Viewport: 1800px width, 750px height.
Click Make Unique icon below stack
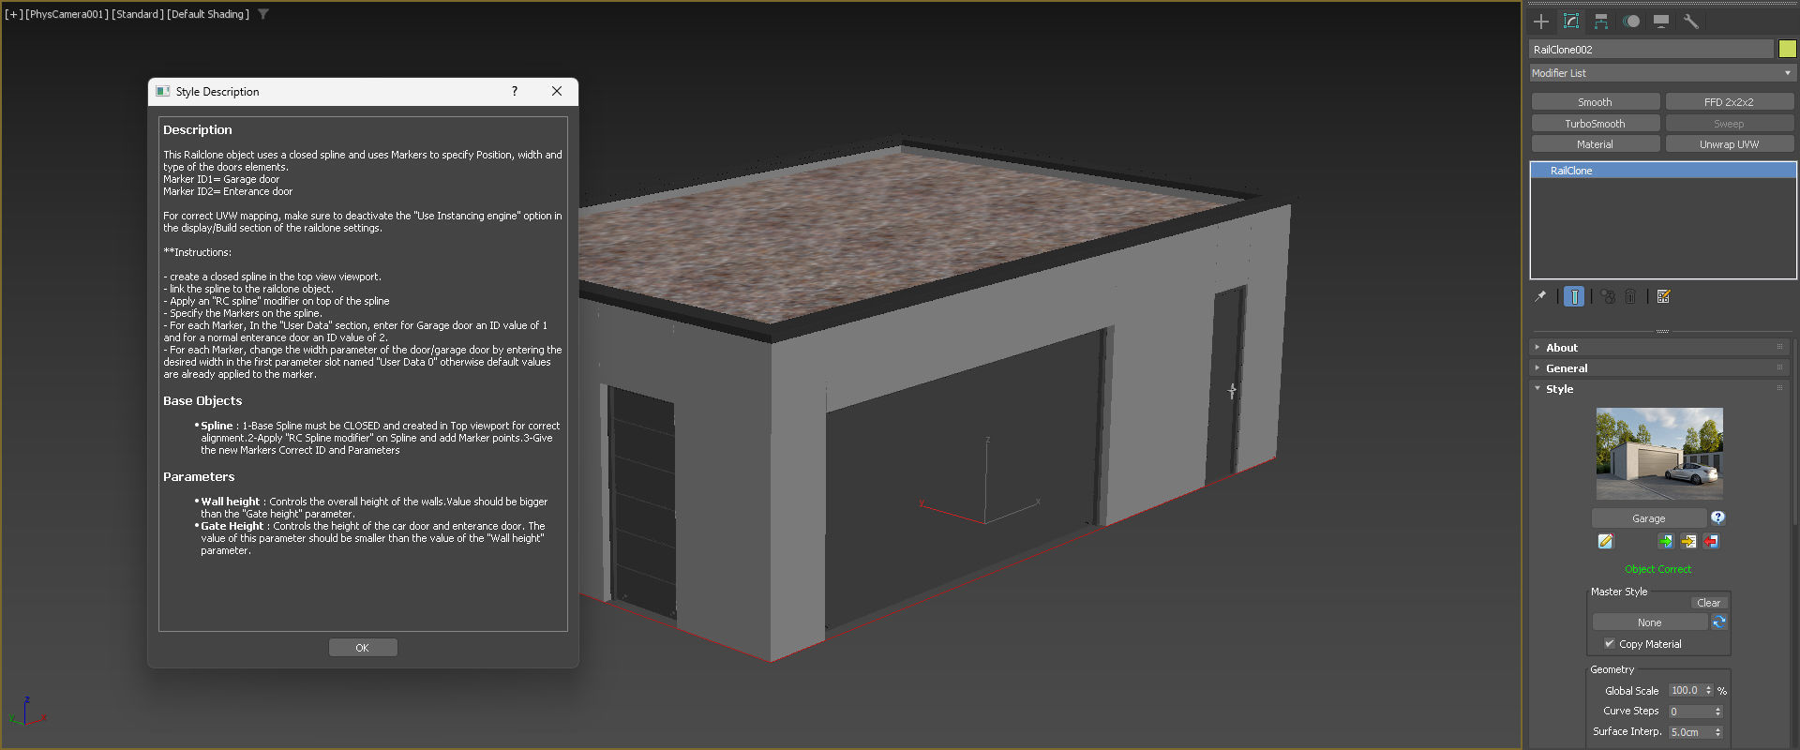click(x=1608, y=296)
